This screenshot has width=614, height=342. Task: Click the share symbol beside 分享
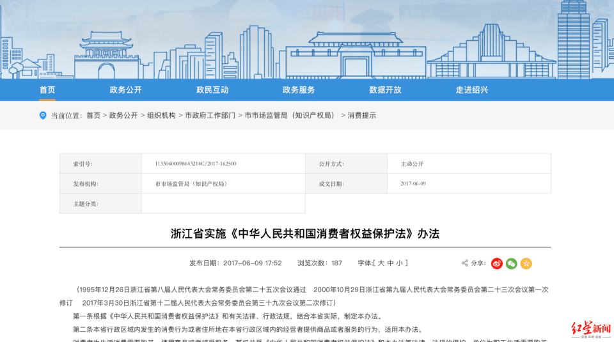[465, 263]
